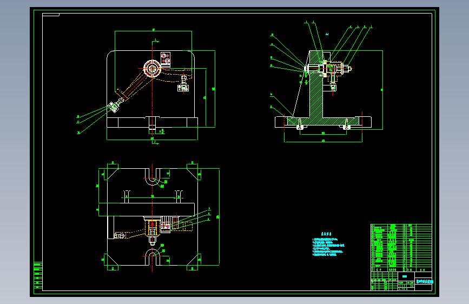Click the concentric circle hub in front view
469x304 pixels.
(x=152, y=69)
